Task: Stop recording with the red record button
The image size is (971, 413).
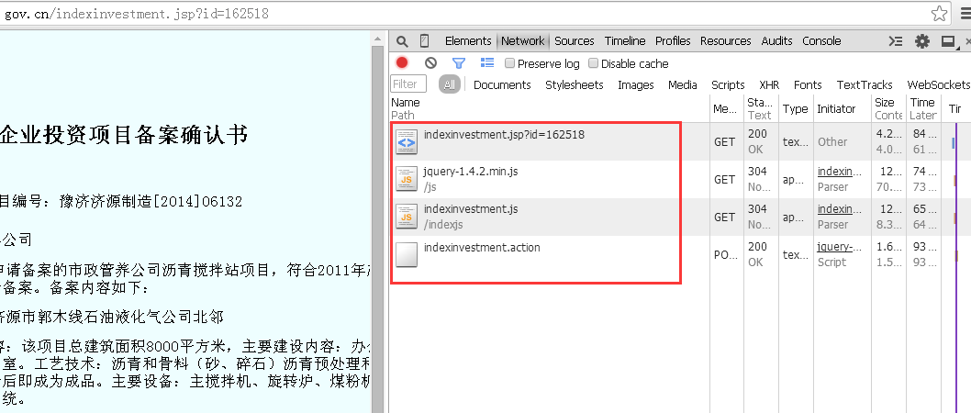Action: (x=402, y=62)
